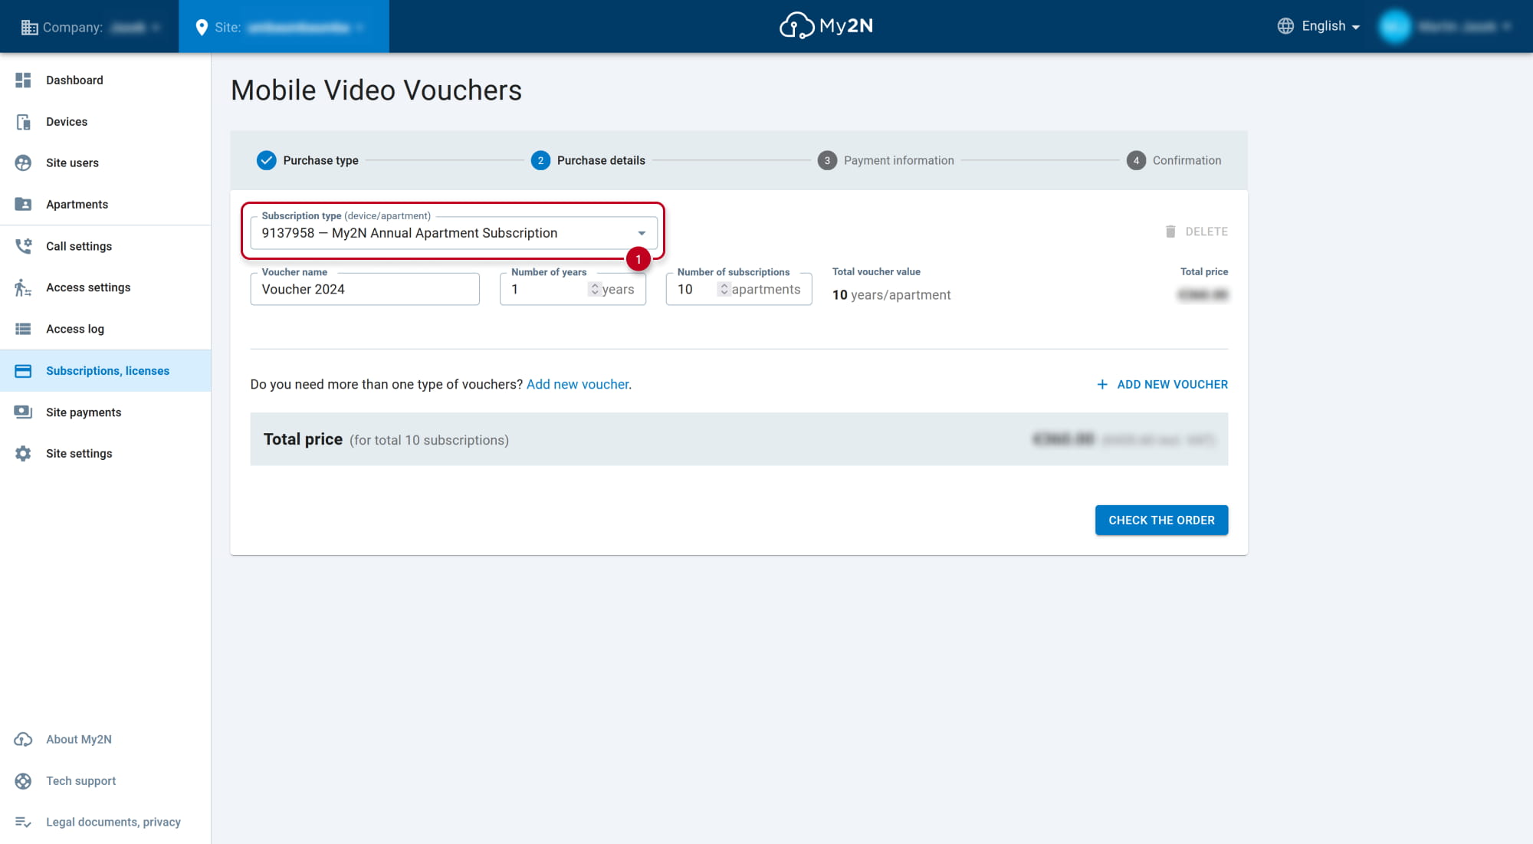Select the Confirmation step
The width and height of the screenshot is (1533, 844).
pyautogui.click(x=1174, y=160)
